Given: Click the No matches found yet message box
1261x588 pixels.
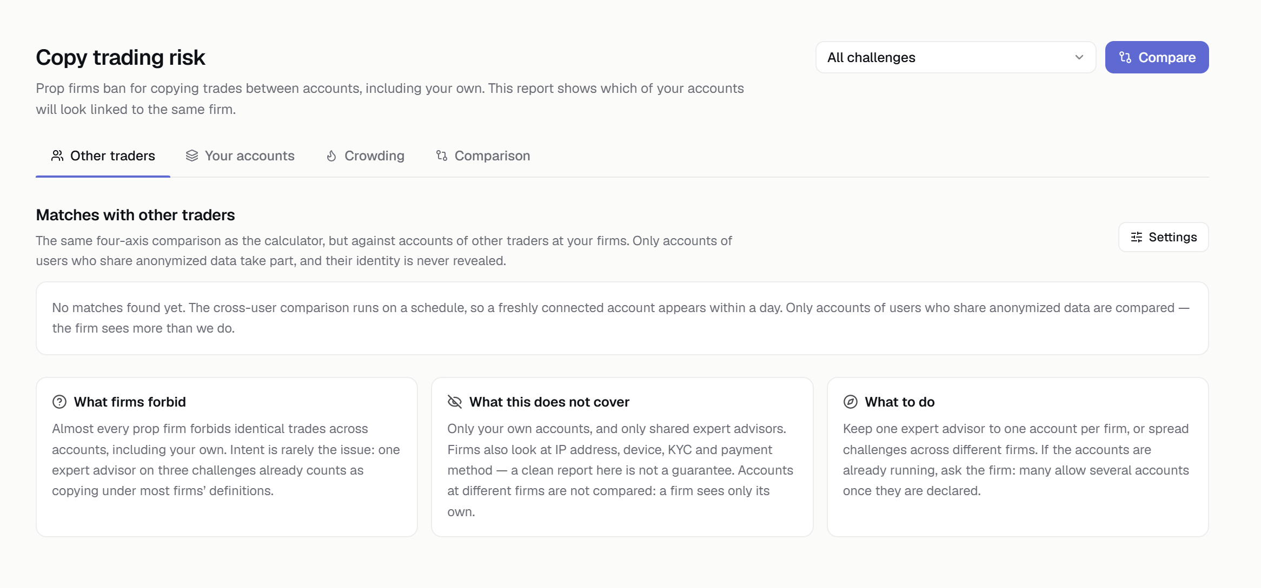Looking at the screenshot, I should point(622,318).
